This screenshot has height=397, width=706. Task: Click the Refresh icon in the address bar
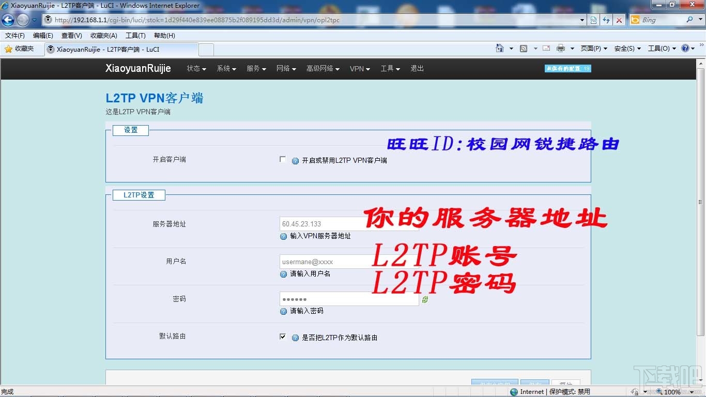tap(606, 20)
